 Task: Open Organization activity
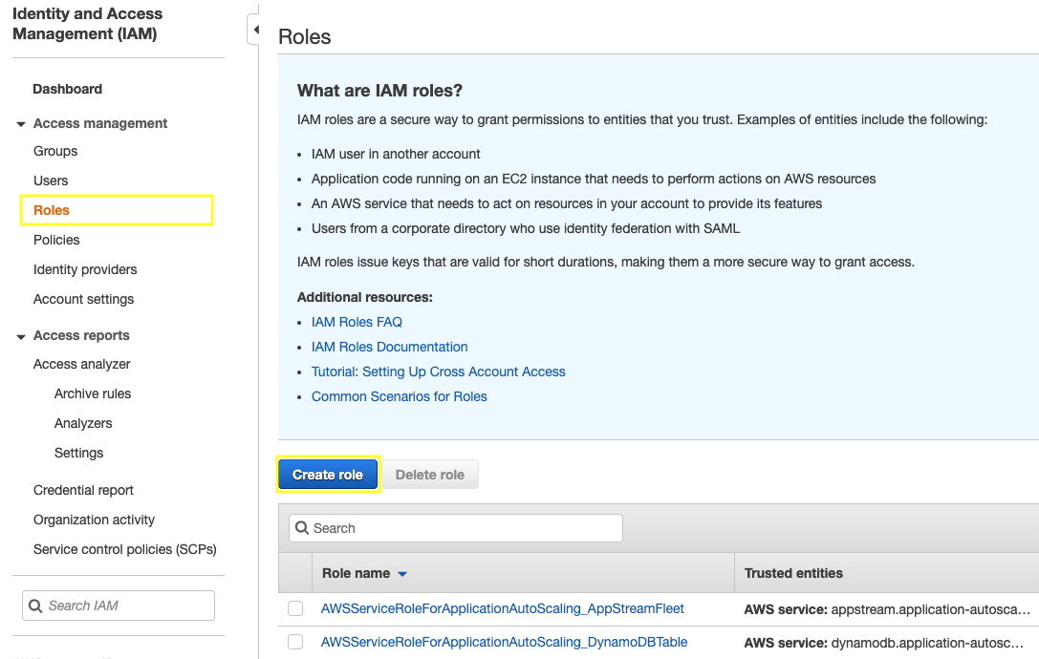(94, 520)
